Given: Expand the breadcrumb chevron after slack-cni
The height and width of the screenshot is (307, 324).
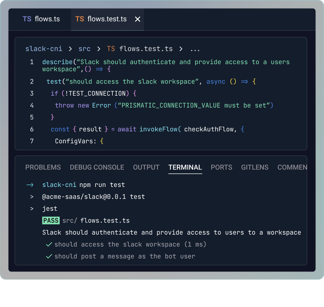Looking at the screenshot, I should [x=70, y=49].
